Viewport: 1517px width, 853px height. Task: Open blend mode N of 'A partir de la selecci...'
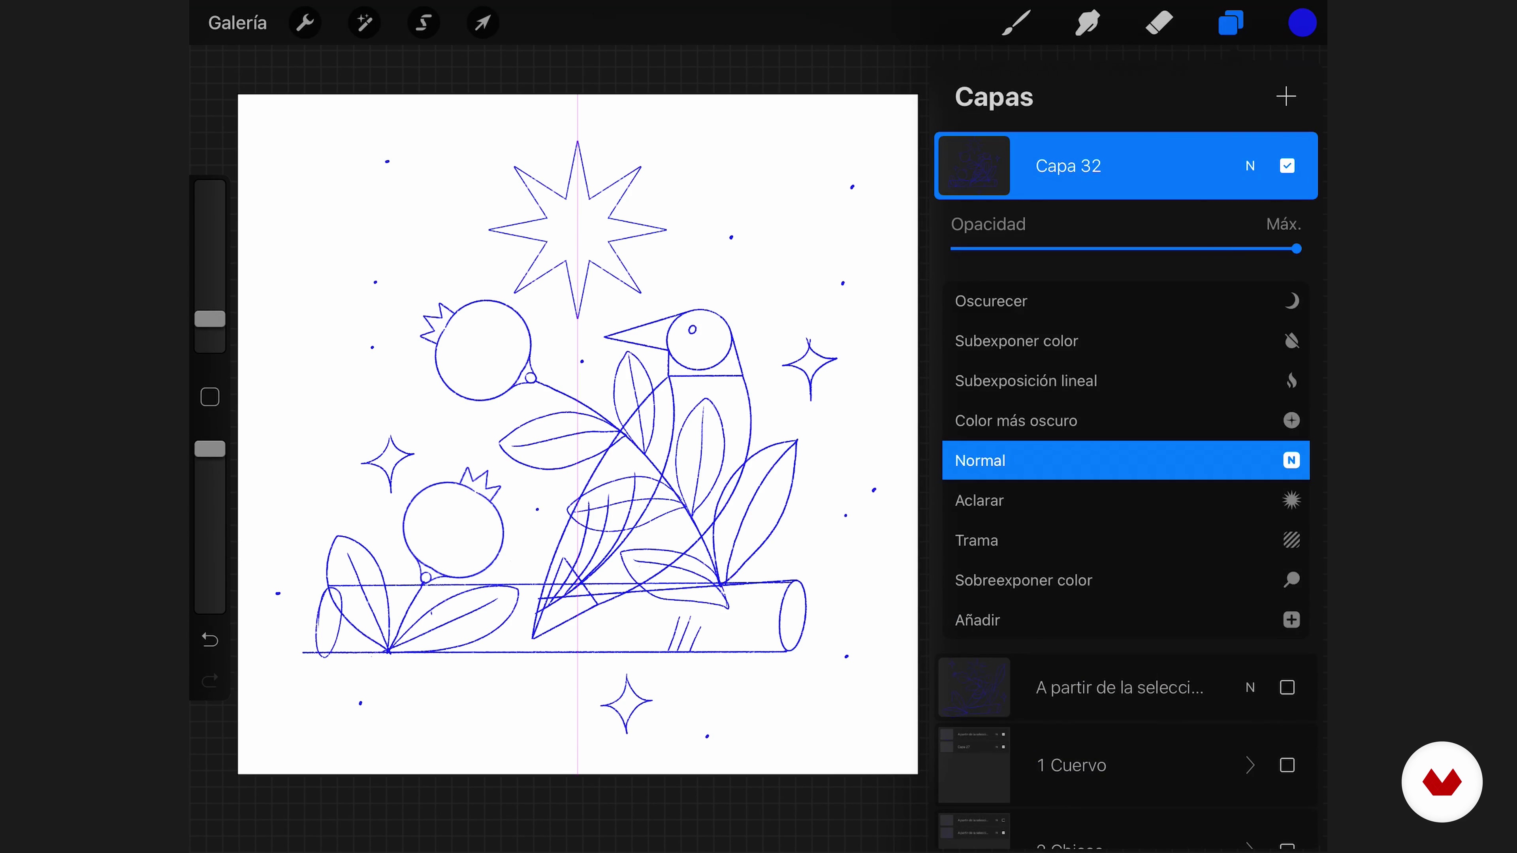[x=1250, y=688]
